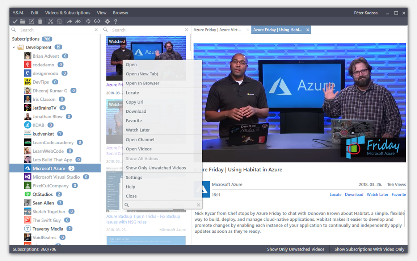Choose 'Open Channel' from context menu
Screen dimensions: 417x261
click(162, 140)
